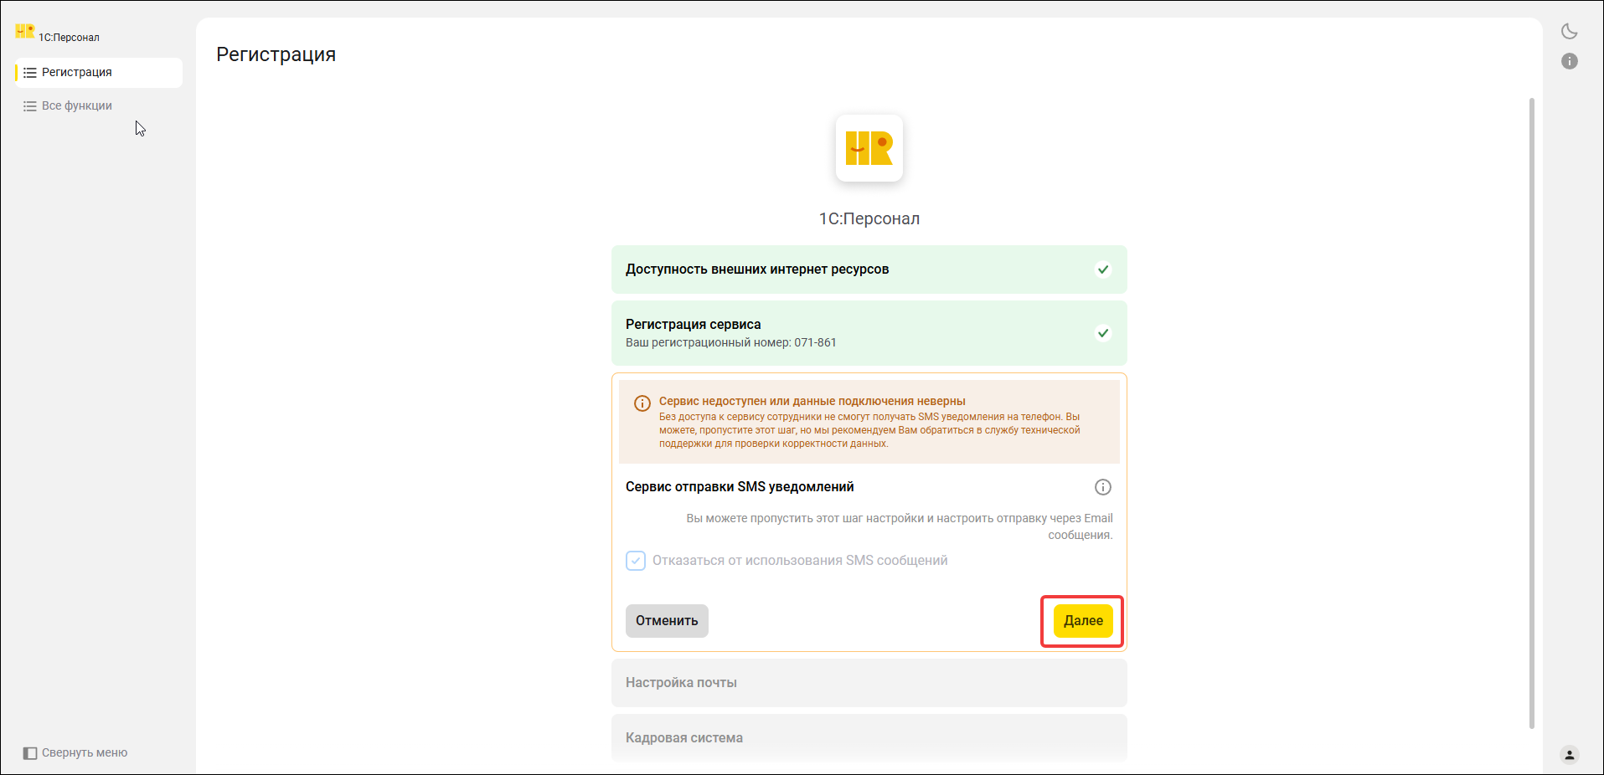
Task: Click the Регистрация page heading
Action: pos(276,55)
